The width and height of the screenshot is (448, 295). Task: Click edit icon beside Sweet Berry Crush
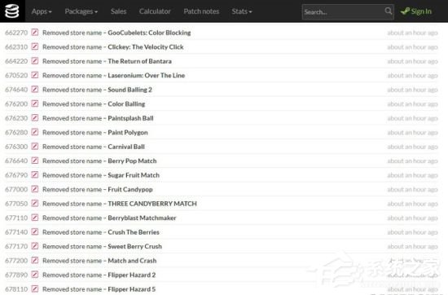click(35, 246)
